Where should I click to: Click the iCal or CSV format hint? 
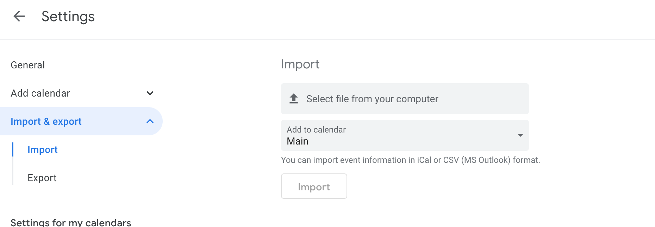tap(410, 160)
